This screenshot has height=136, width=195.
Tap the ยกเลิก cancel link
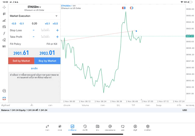pyautogui.click(x=34, y=68)
